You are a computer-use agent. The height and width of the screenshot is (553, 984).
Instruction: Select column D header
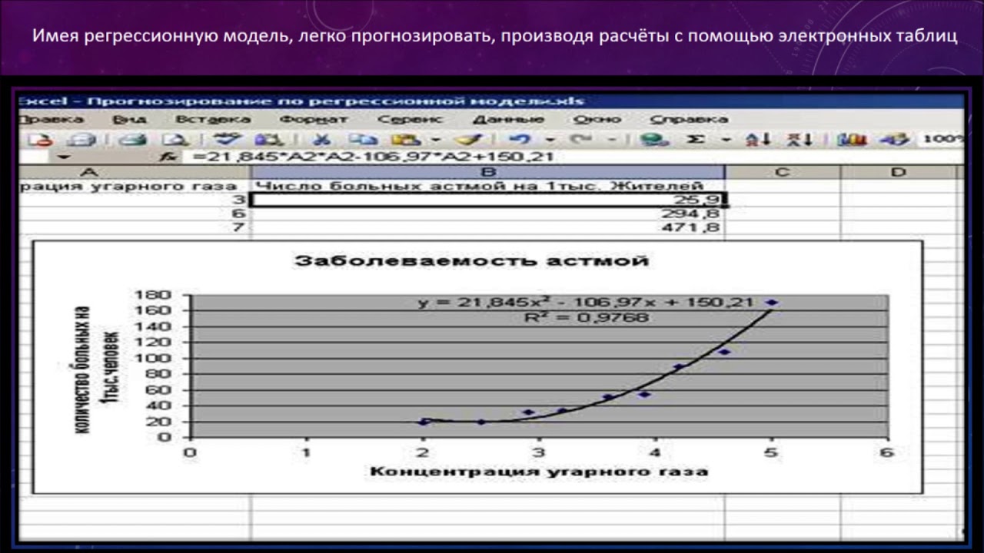899,172
